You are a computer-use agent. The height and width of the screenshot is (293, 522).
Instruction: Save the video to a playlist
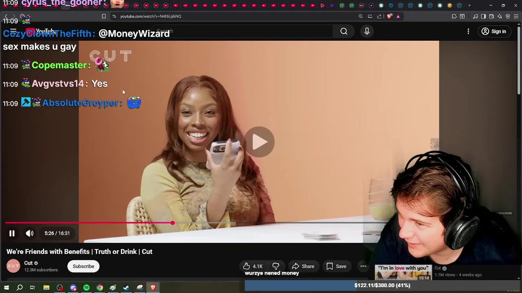pyautogui.click(x=336, y=266)
